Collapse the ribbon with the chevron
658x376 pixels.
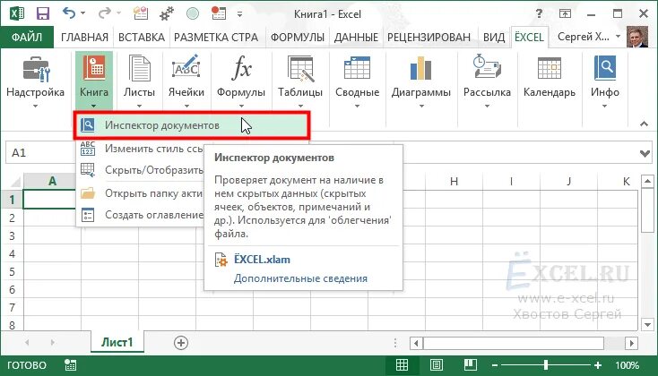pyautogui.click(x=644, y=124)
